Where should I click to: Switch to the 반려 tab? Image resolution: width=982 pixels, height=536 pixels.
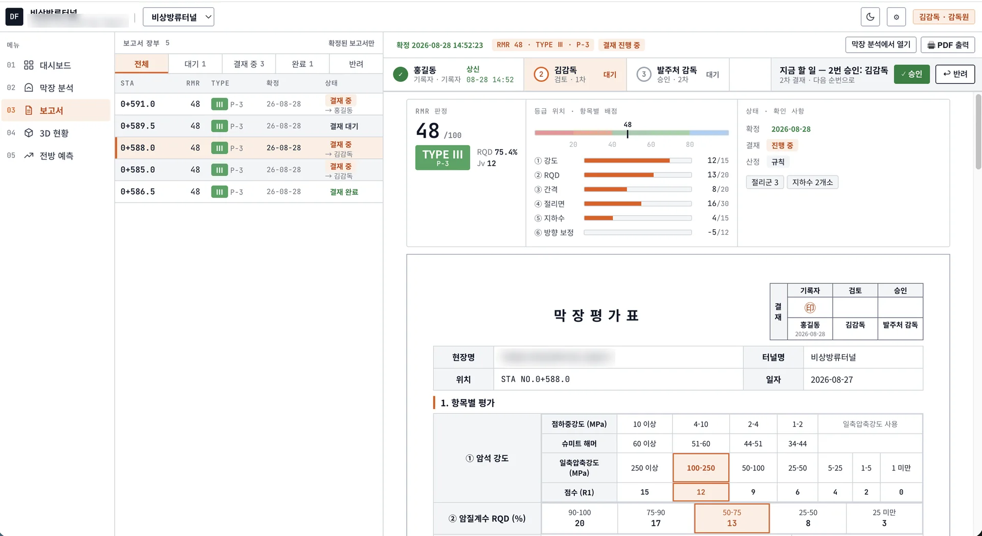pos(356,64)
